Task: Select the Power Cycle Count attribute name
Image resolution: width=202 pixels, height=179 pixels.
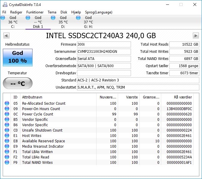Action: point(38,114)
